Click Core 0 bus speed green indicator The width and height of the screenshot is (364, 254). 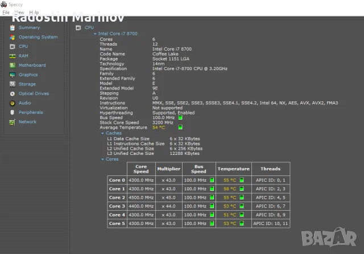tap(212, 180)
